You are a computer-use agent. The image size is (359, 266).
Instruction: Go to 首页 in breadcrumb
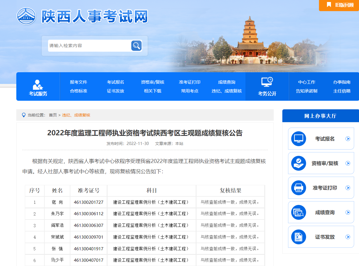tap(53, 115)
